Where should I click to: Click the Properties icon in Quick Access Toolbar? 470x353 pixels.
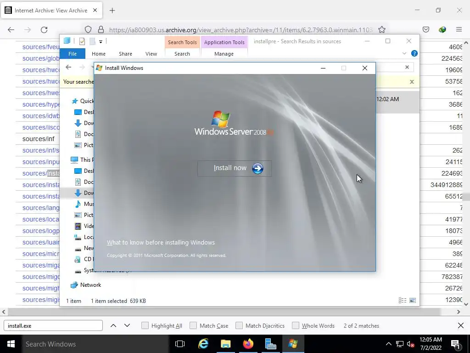click(82, 41)
